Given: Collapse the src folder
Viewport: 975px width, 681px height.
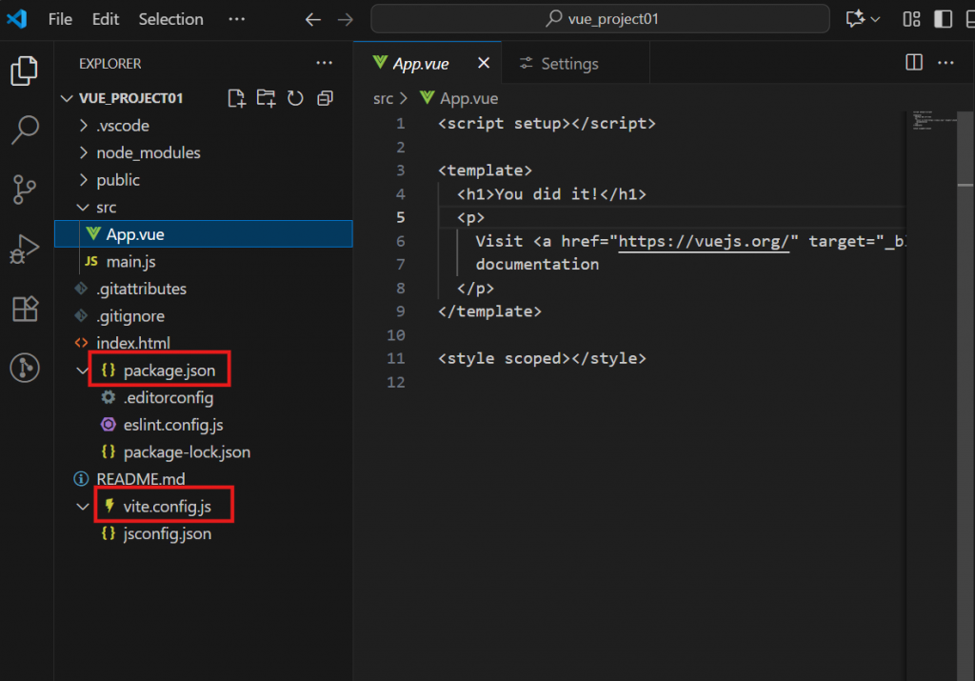Looking at the screenshot, I should [83, 207].
